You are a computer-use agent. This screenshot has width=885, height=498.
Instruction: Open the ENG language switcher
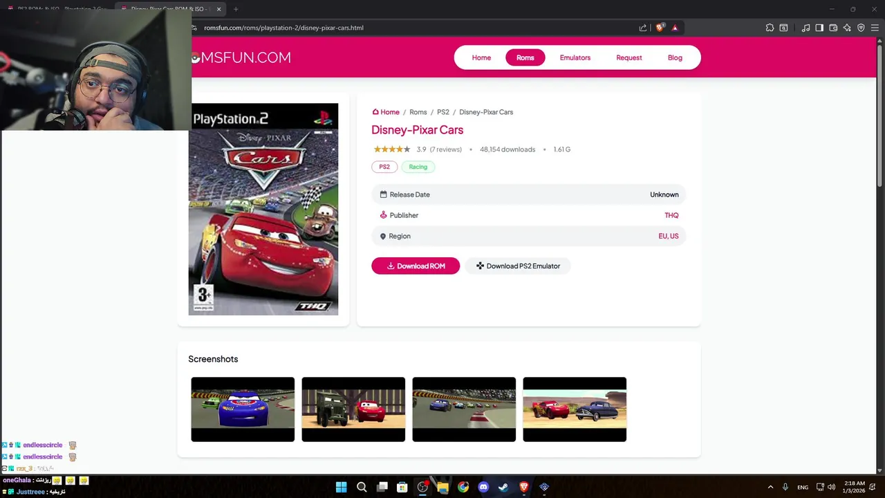803,487
